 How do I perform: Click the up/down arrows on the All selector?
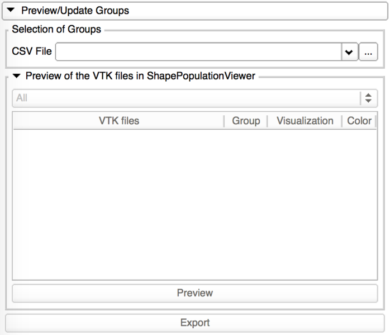tap(368, 98)
